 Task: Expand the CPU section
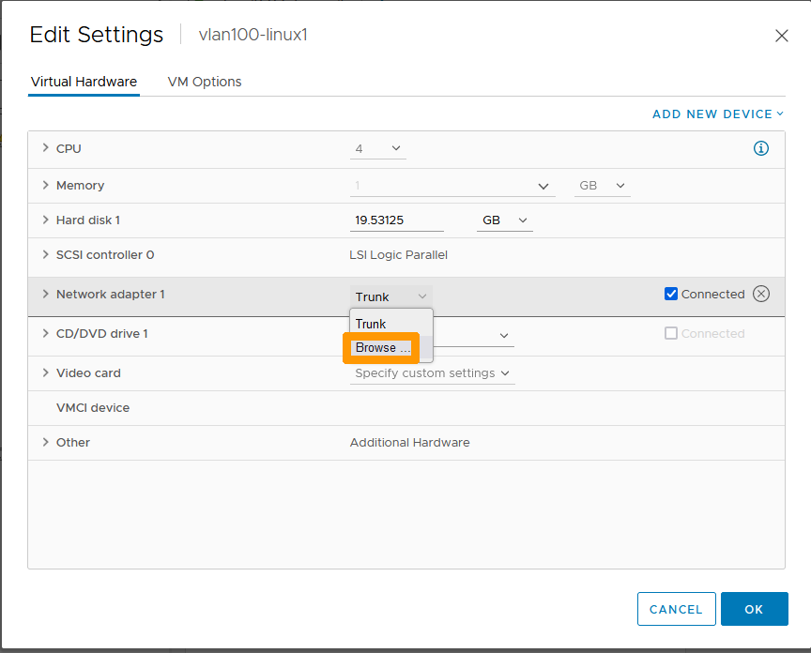(x=45, y=148)
